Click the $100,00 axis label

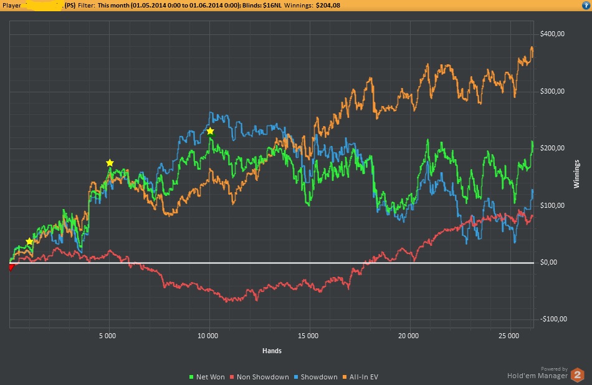pyautogui.click(x=552, y=206)
